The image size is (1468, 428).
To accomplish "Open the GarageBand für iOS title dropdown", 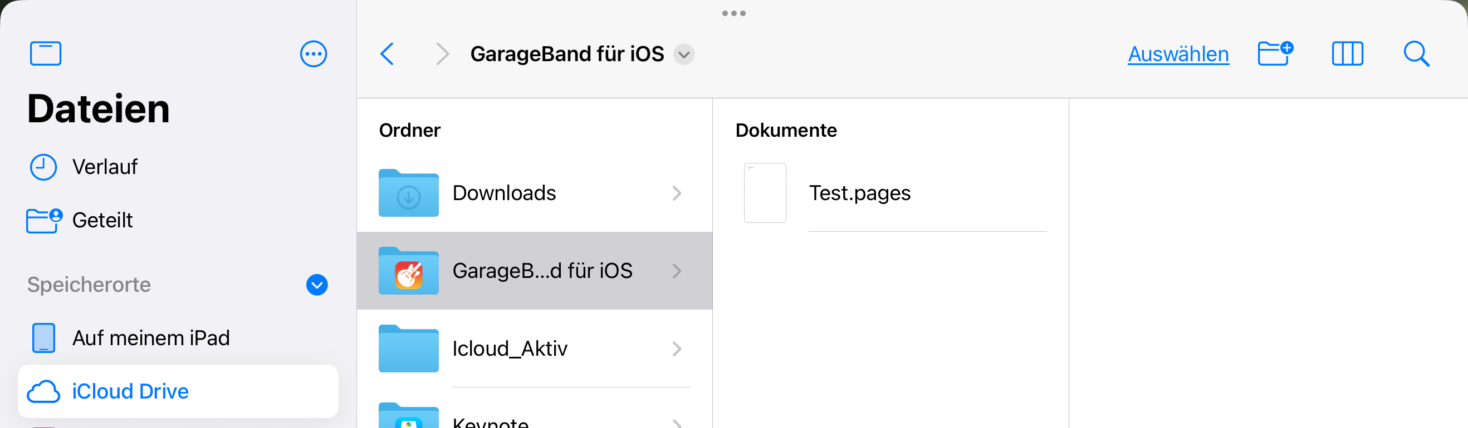I will click(684, 54).
